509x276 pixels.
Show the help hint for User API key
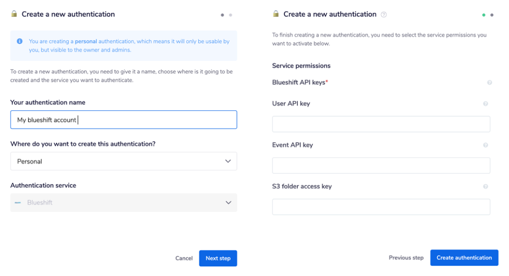[x=486, y=104]
